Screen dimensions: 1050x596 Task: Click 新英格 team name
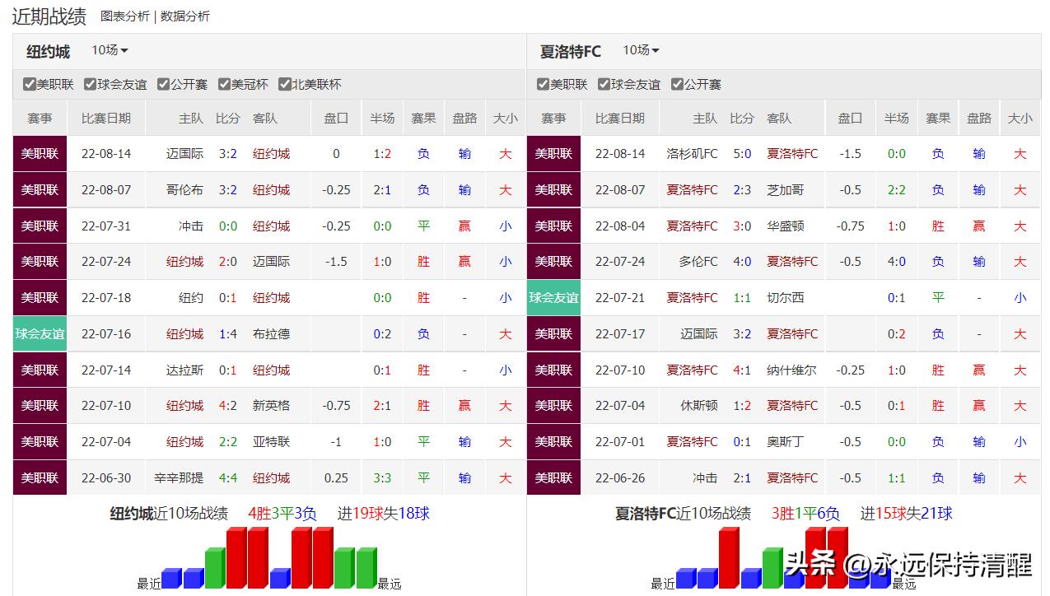tap(272, 406)
